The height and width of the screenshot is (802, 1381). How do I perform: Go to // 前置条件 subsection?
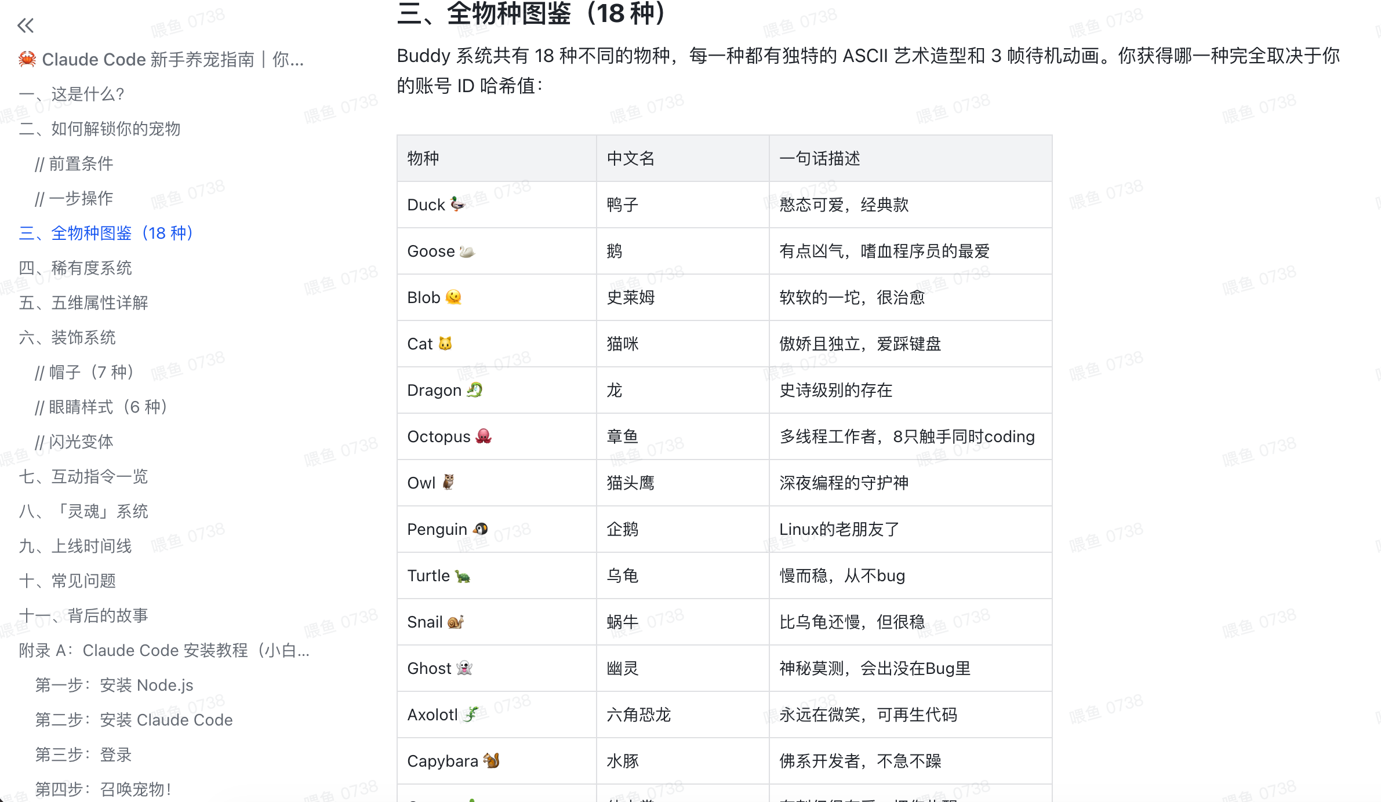click(x=74, y=163)
